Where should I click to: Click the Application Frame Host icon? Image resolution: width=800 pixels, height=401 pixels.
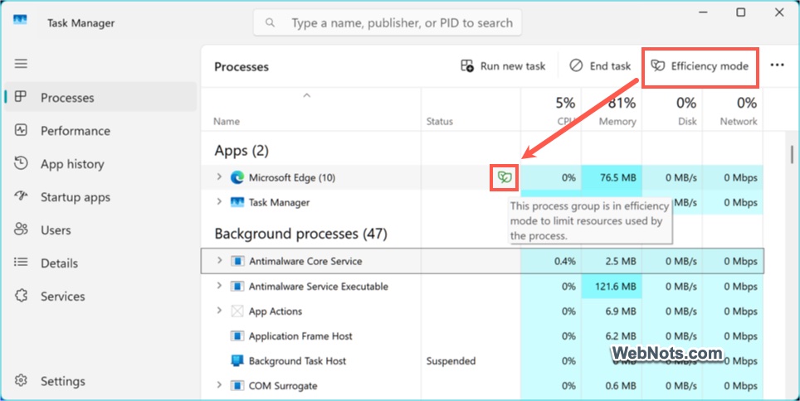pyautogui.click(x=237, y=336)
